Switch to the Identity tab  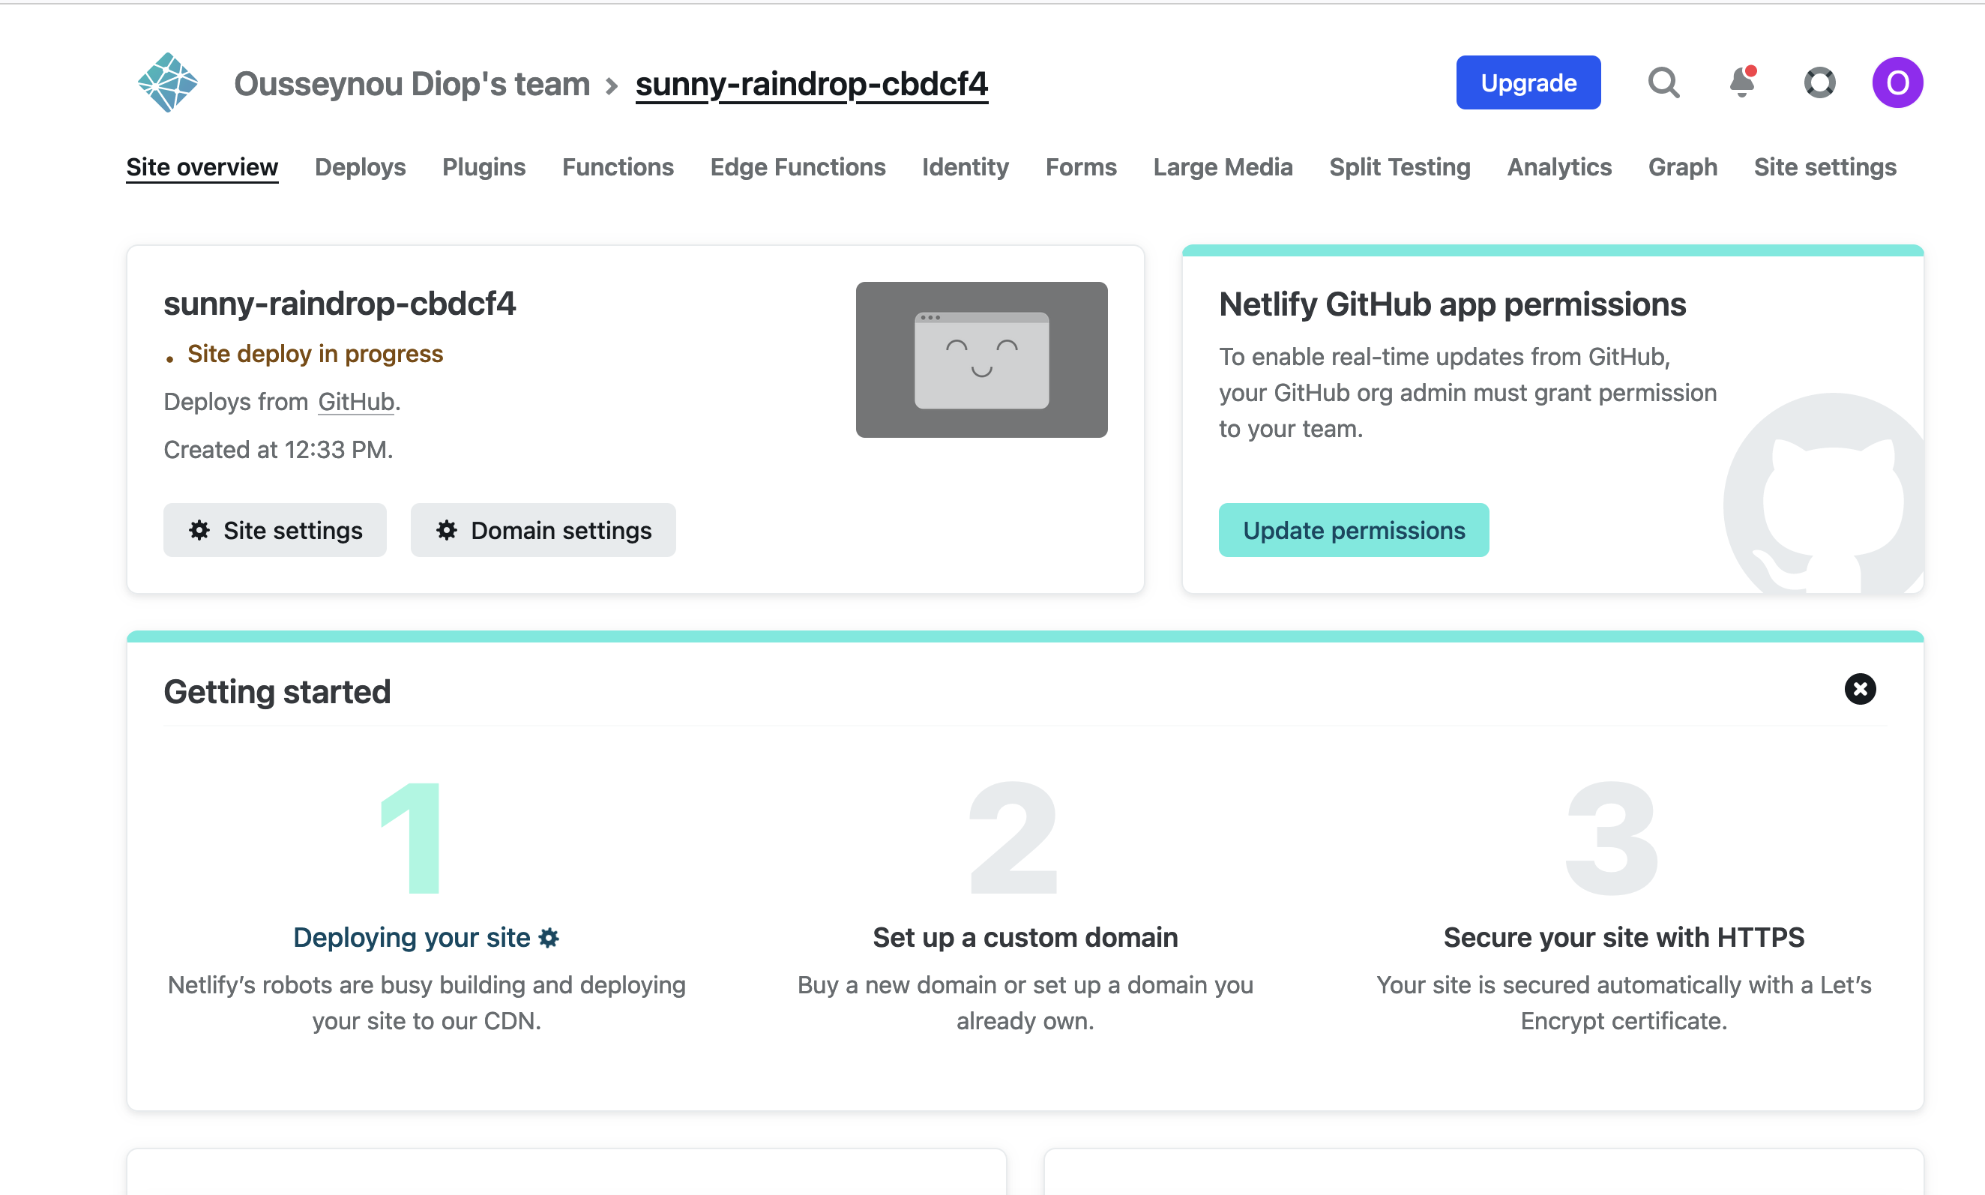(x=964, y=166)
